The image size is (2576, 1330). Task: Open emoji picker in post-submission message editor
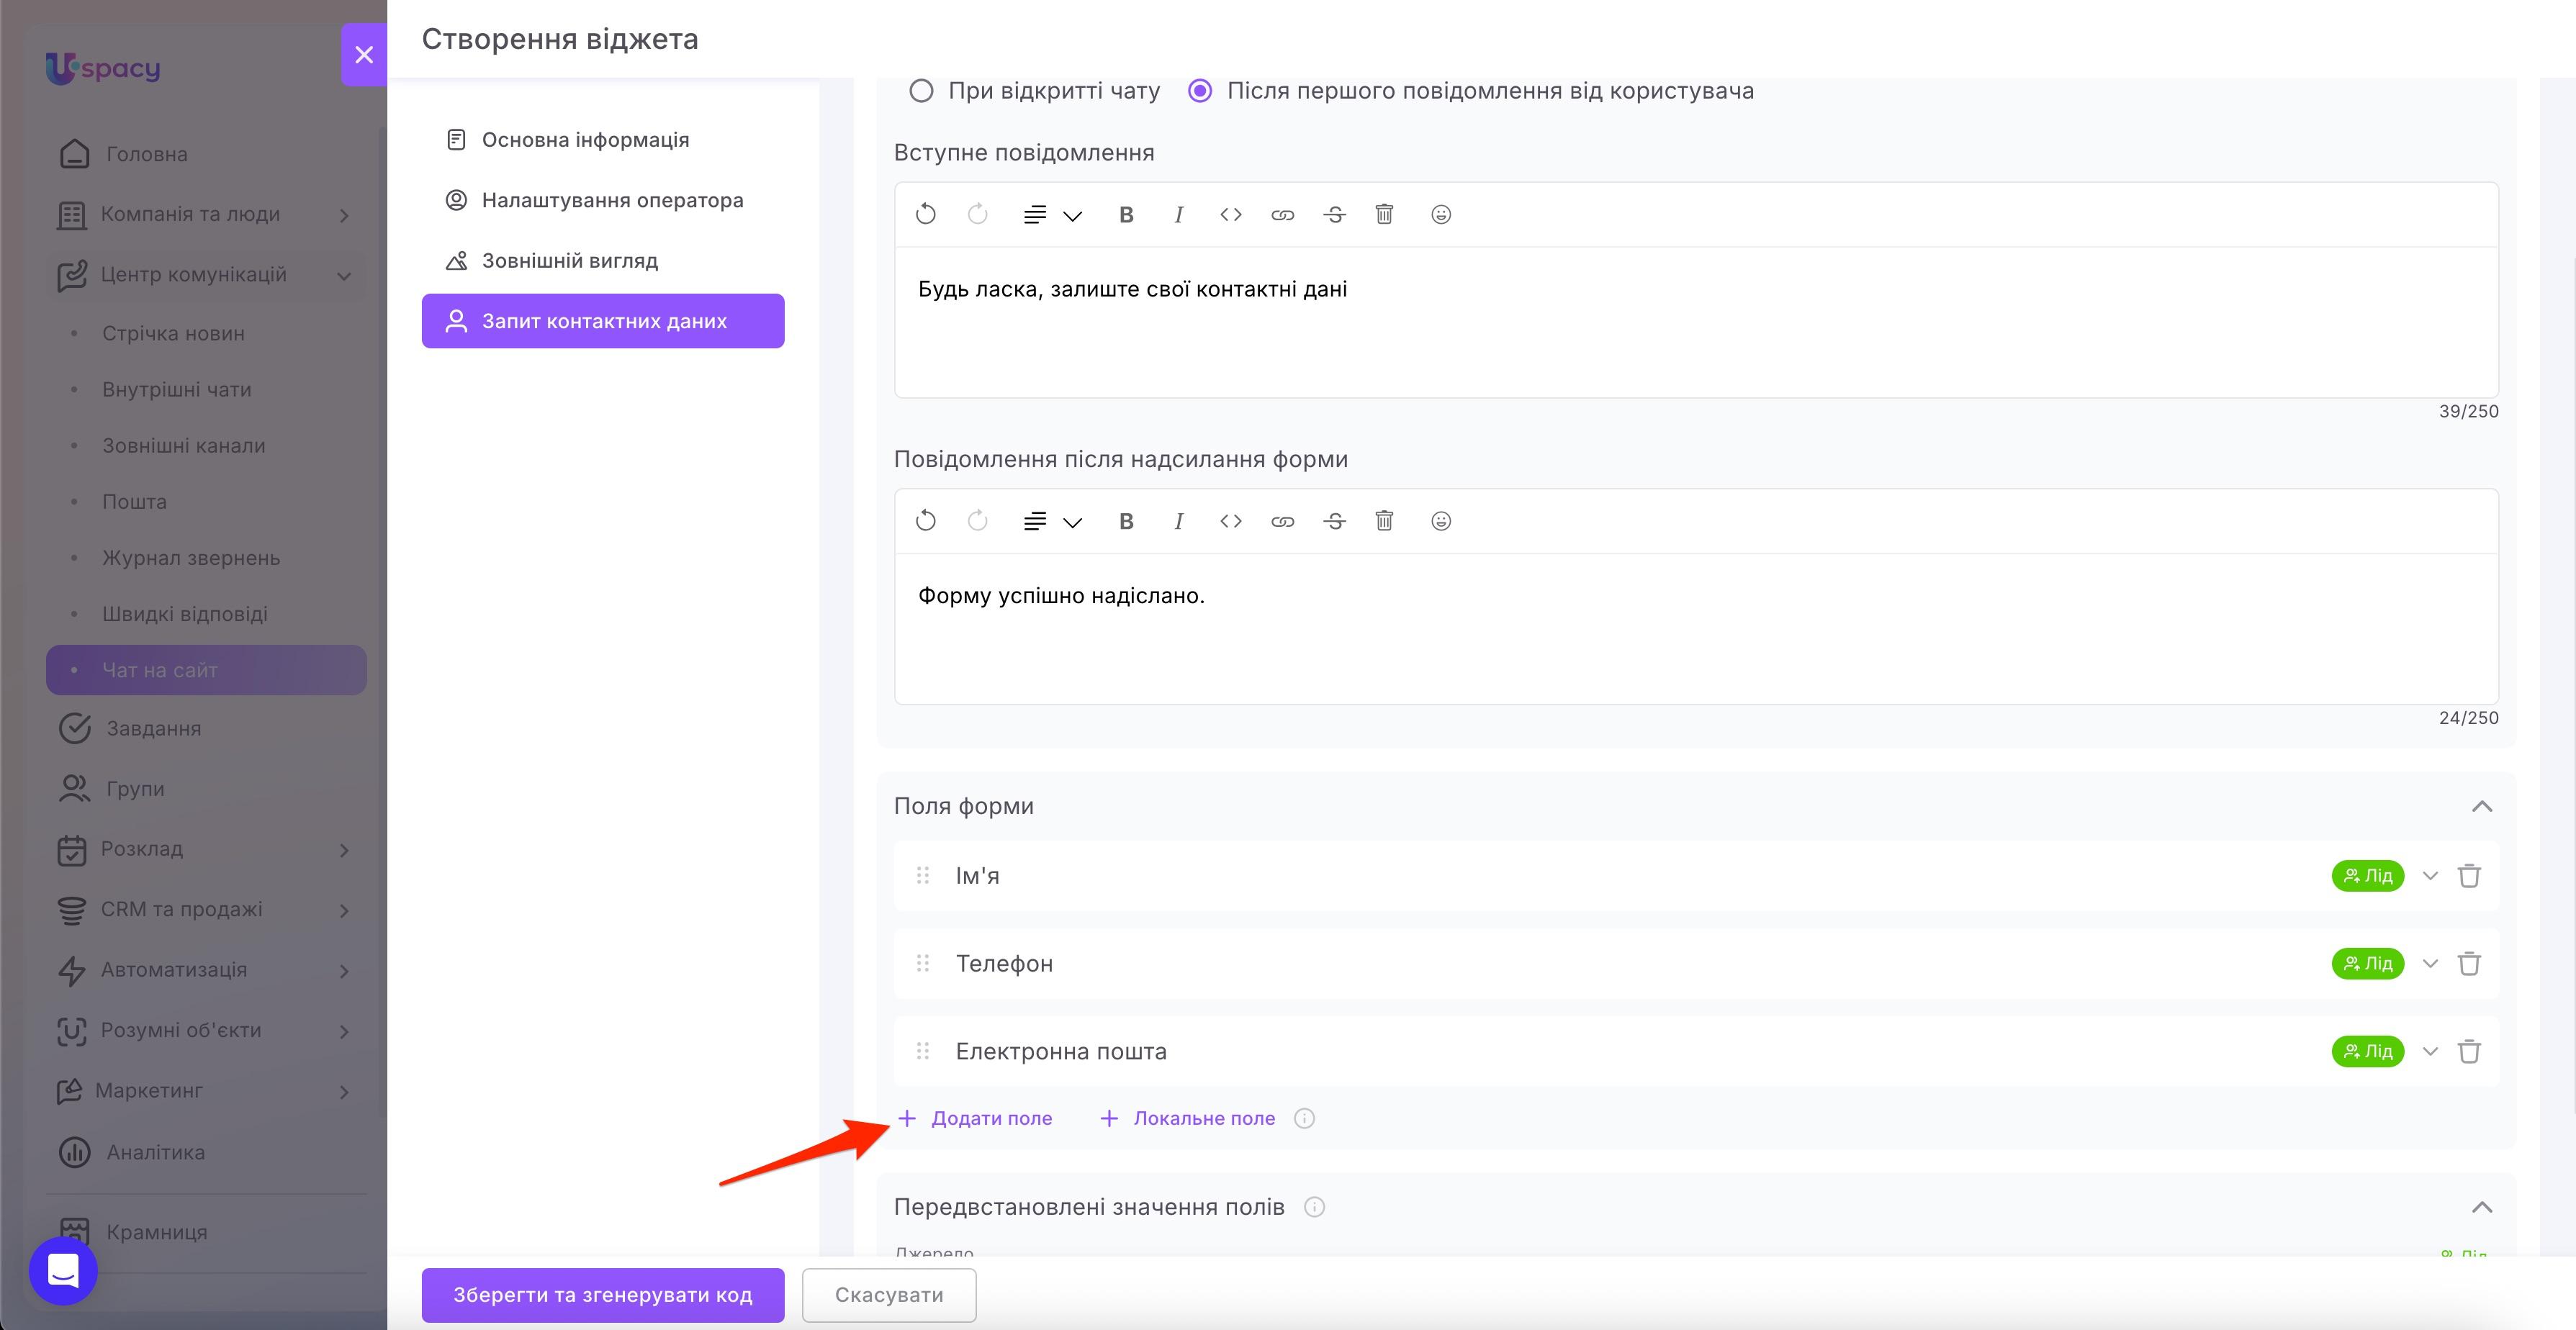[1441, 521]
